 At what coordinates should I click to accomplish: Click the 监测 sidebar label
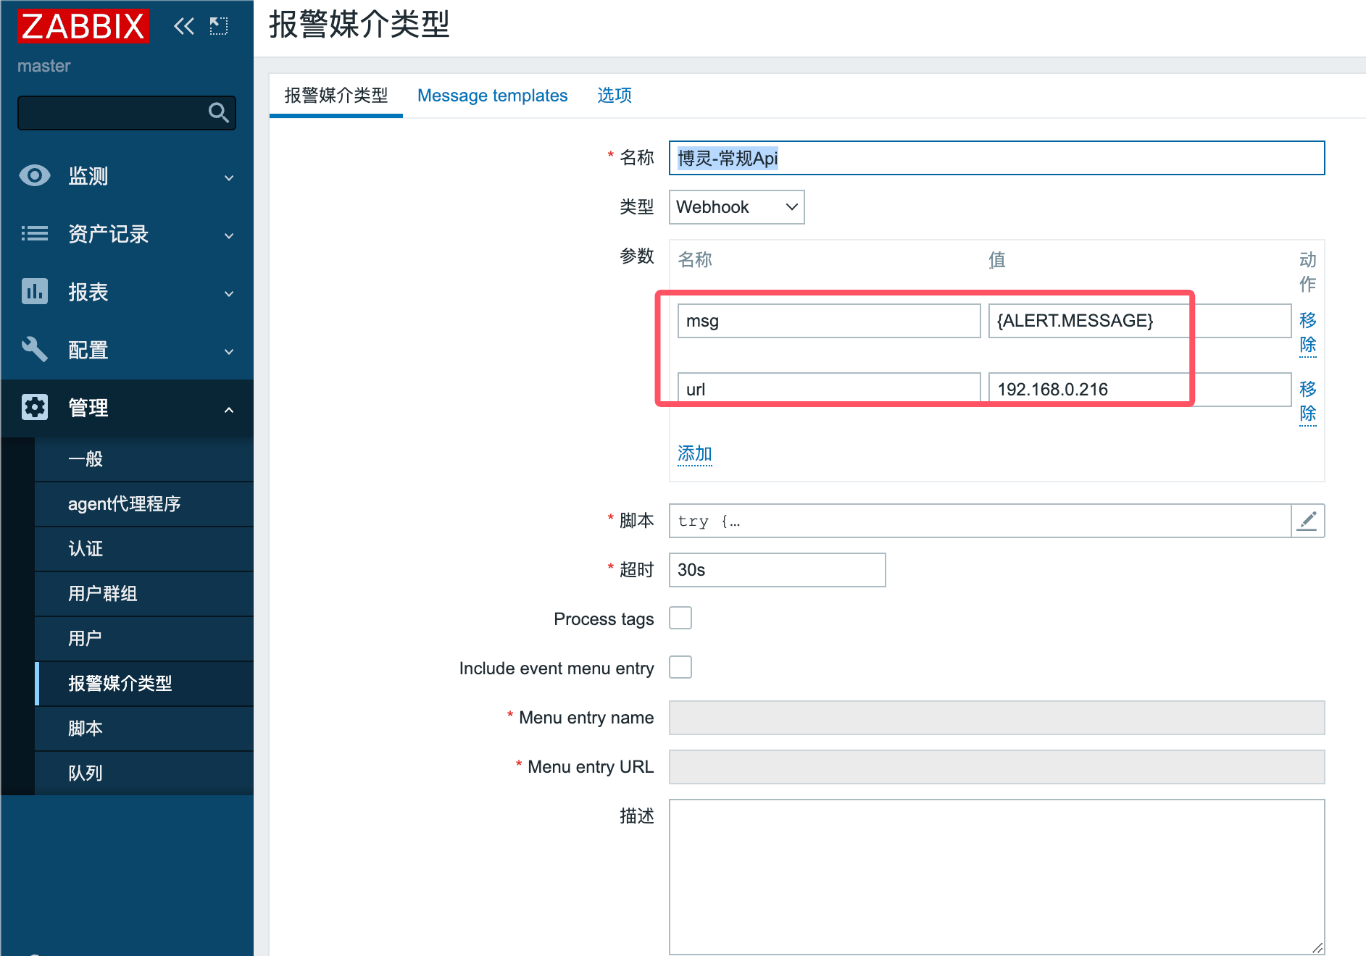point(88,176)
